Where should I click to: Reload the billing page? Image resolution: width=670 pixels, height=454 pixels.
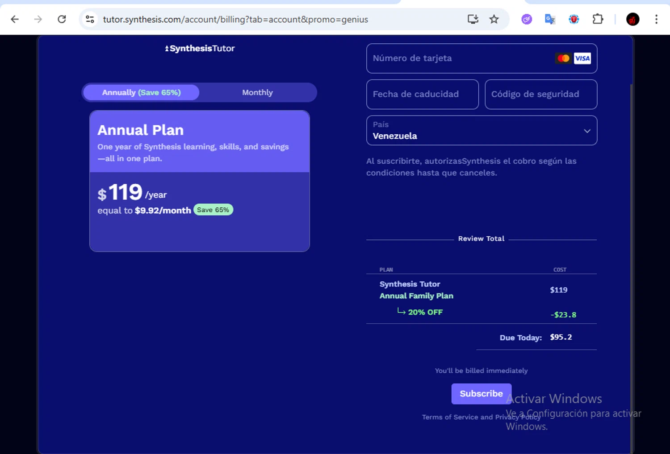(62, 19)
